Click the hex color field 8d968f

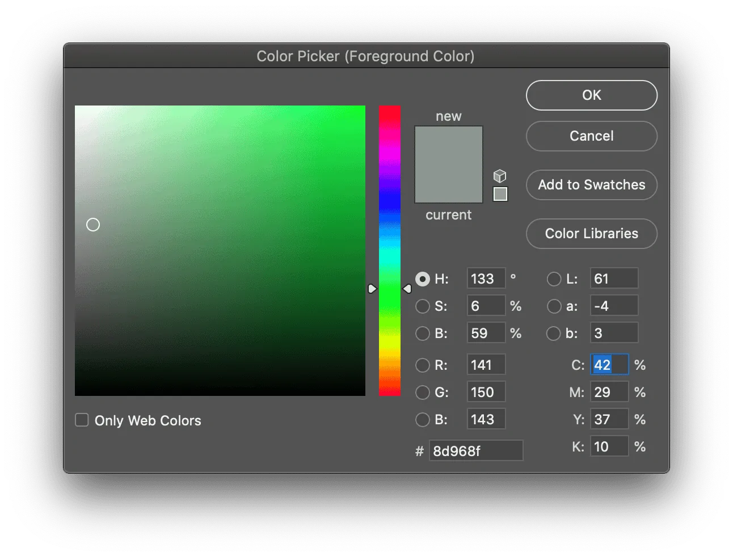point(476,451)
